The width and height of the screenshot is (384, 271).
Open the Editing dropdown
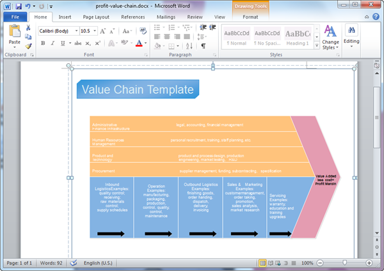click(x=351, y=36)
